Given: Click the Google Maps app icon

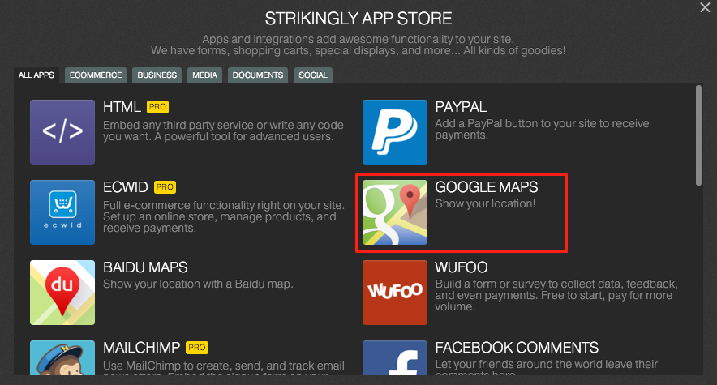Looking at the screenshot, I should pyautogui.click(x=395, y=212).
